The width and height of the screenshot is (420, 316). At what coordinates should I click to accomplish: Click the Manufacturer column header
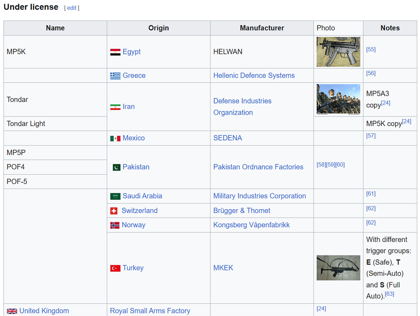click(262, 28)
